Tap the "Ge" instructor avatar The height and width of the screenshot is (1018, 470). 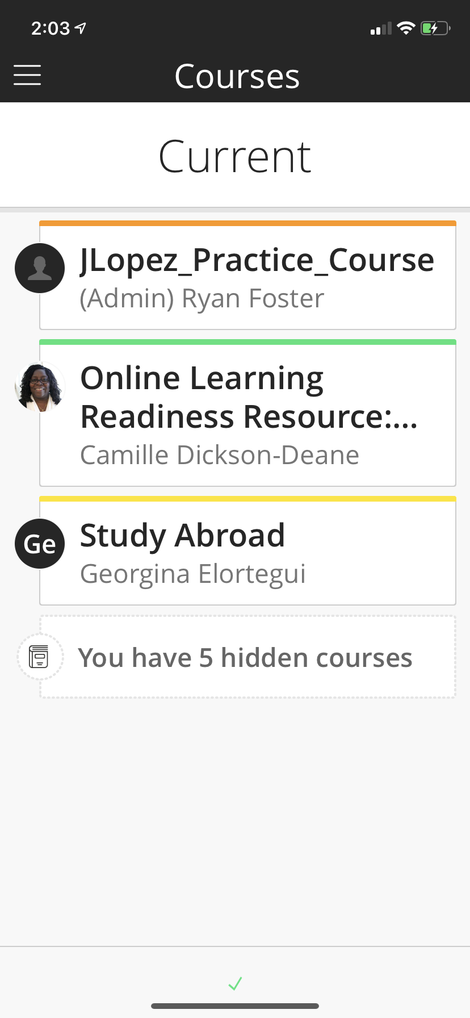click(x=40, y=544)
